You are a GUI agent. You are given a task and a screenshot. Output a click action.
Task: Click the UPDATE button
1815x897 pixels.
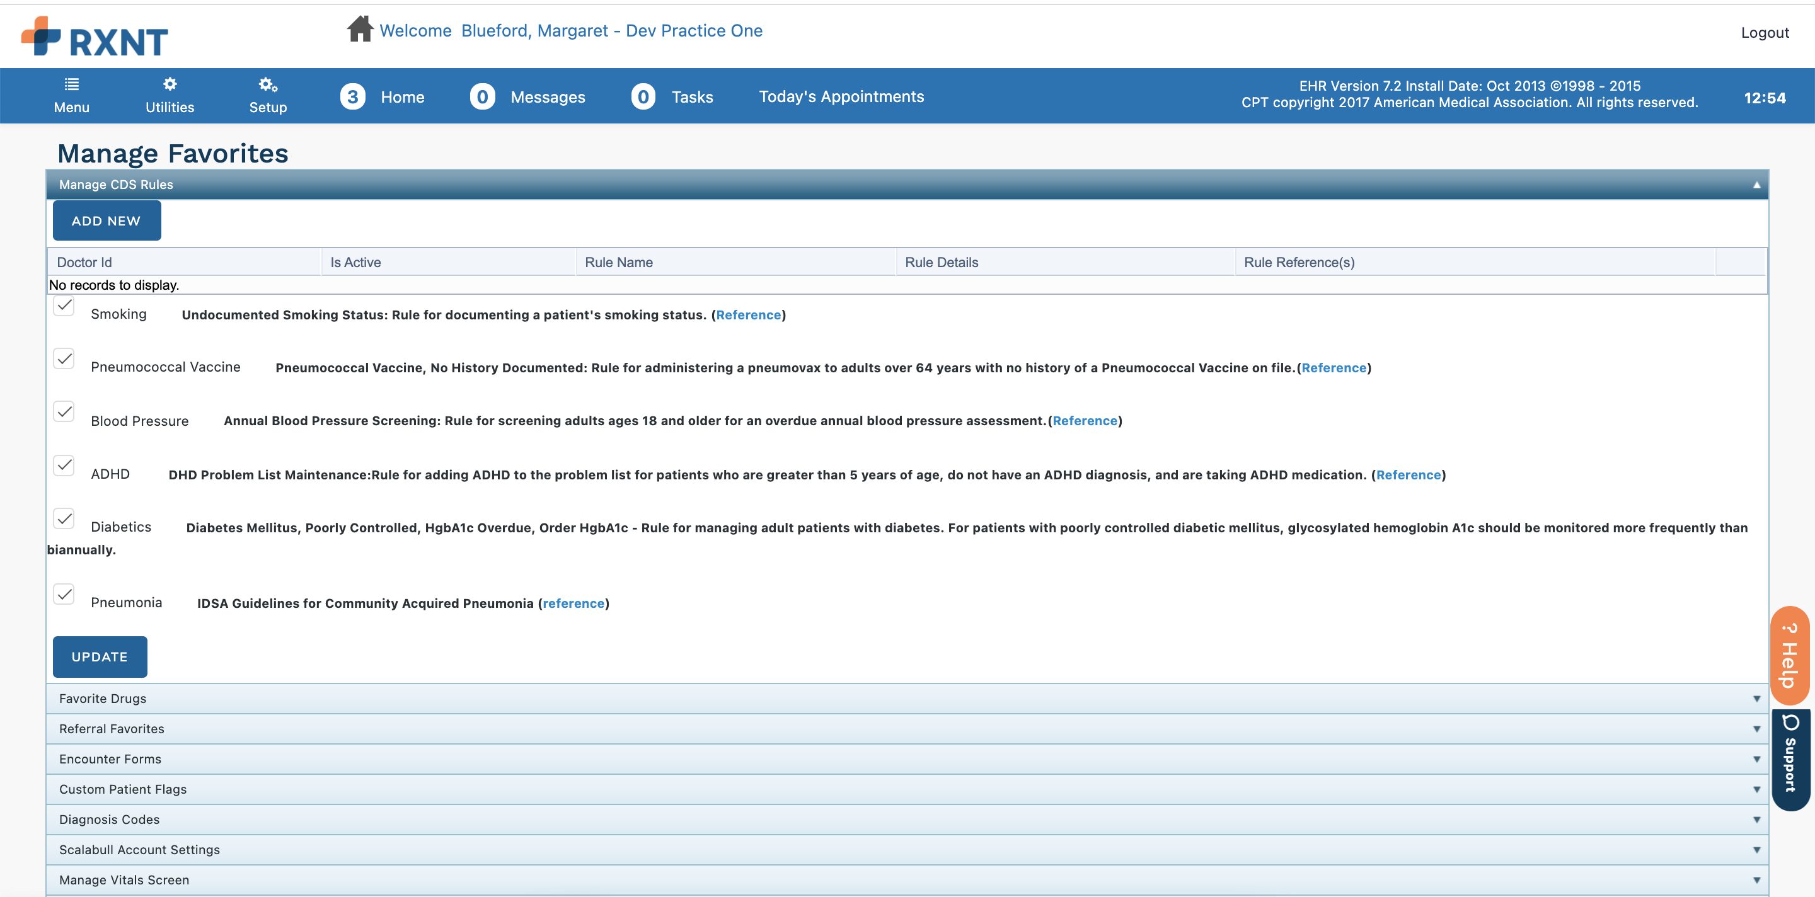(x=100, y=656)
